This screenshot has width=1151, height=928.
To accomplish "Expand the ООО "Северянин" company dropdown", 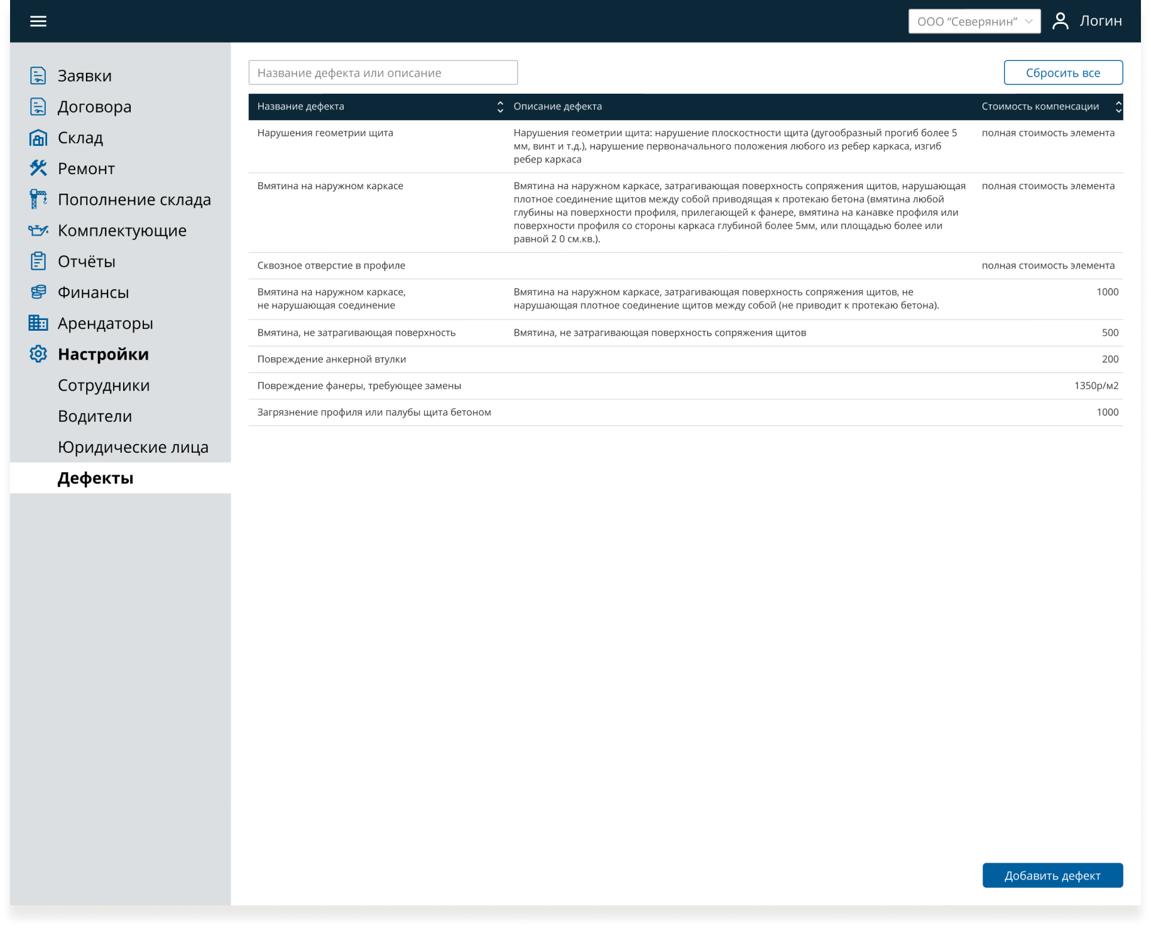I will click(x=974, y=21).
